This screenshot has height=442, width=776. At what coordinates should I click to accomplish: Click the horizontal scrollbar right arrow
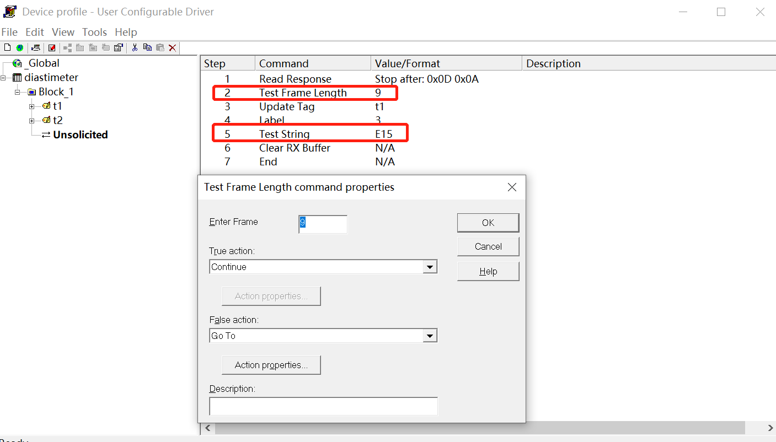pos(770,428)
